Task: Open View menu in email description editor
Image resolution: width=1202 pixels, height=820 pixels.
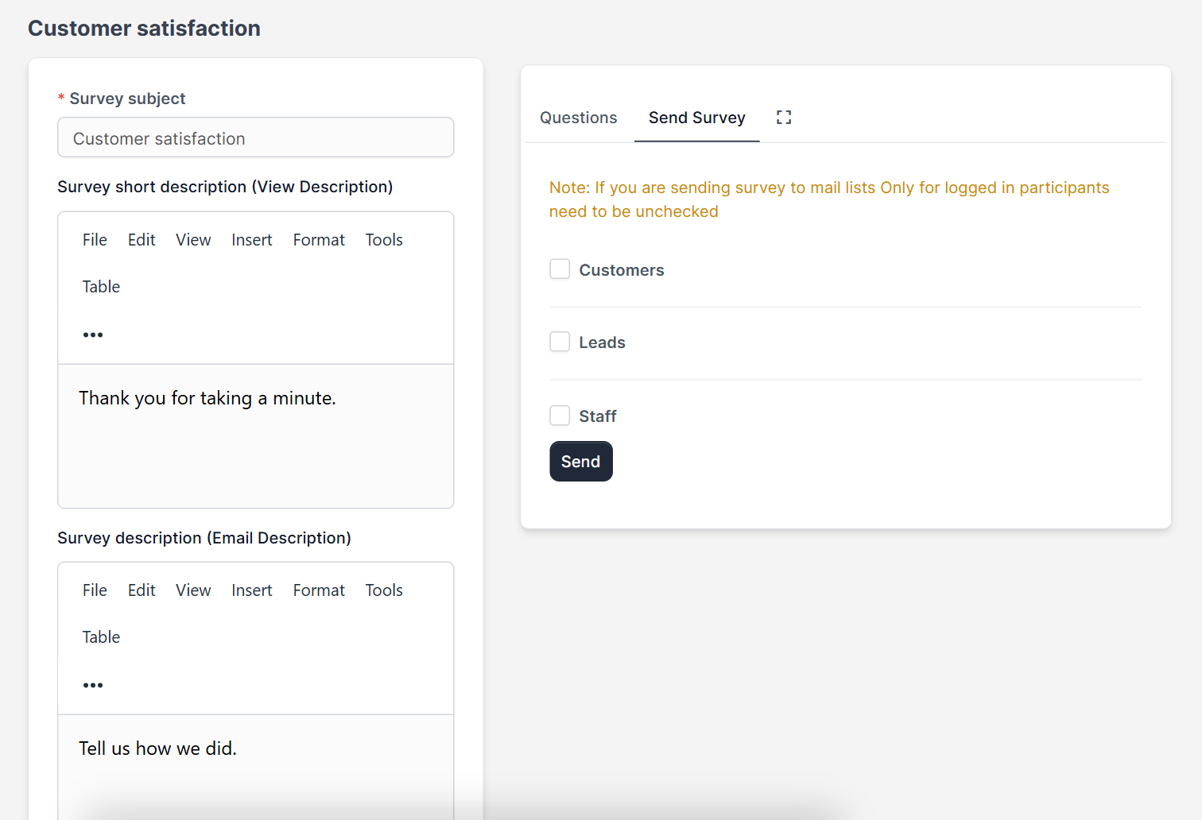Action: click(193, 590)
